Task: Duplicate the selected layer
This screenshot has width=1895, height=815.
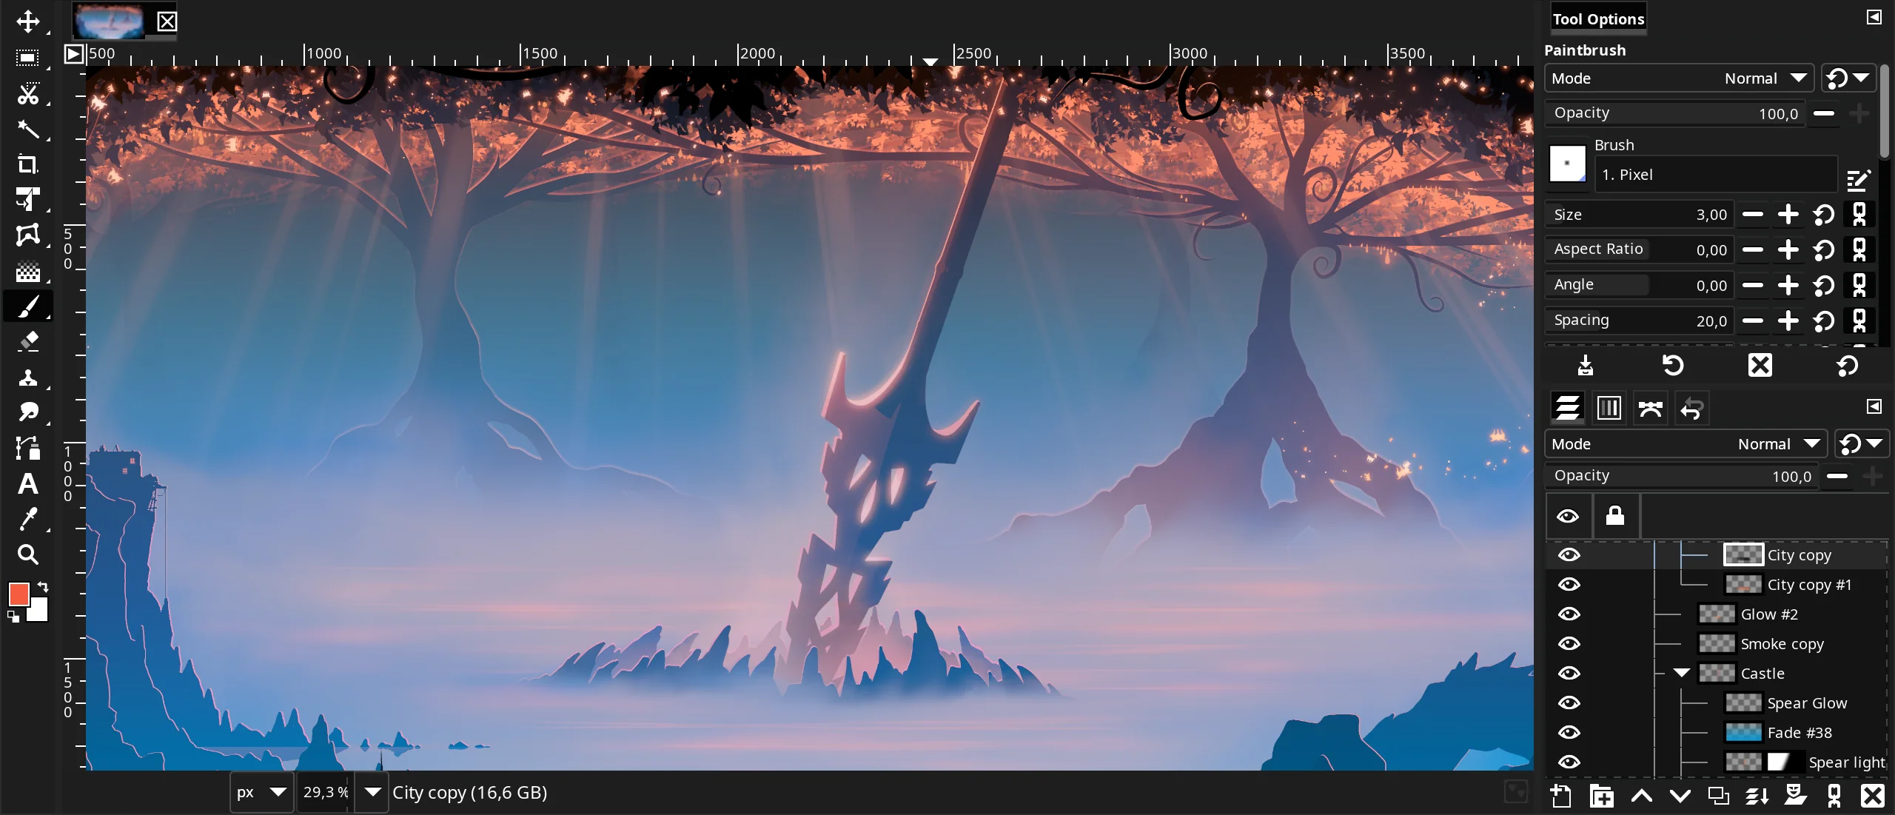Action: click(x=1719, y=796)
